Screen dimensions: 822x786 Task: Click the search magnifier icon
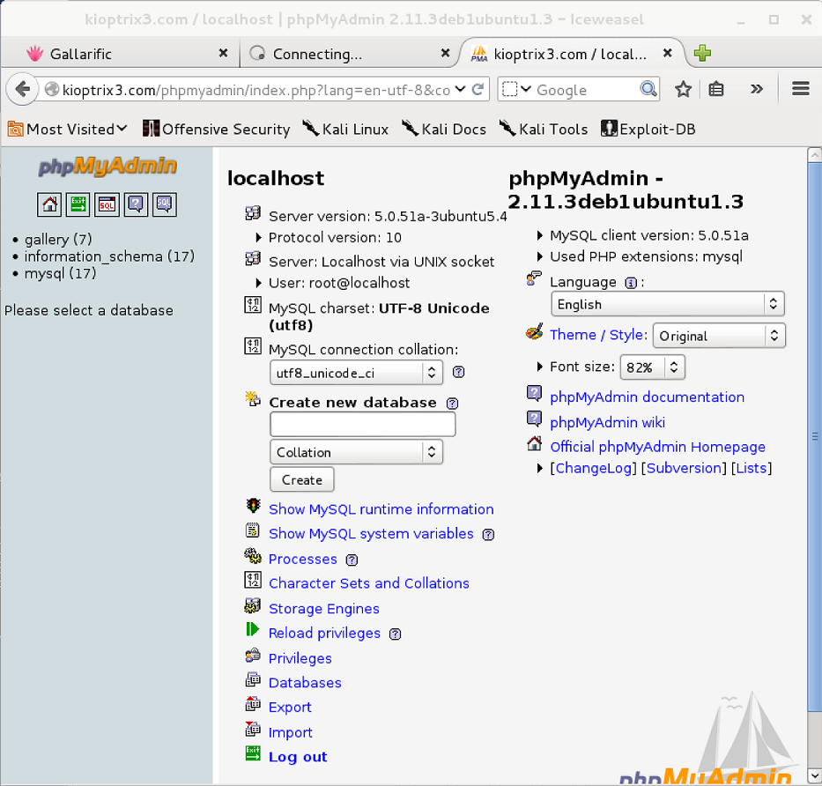tap(648, 89)
